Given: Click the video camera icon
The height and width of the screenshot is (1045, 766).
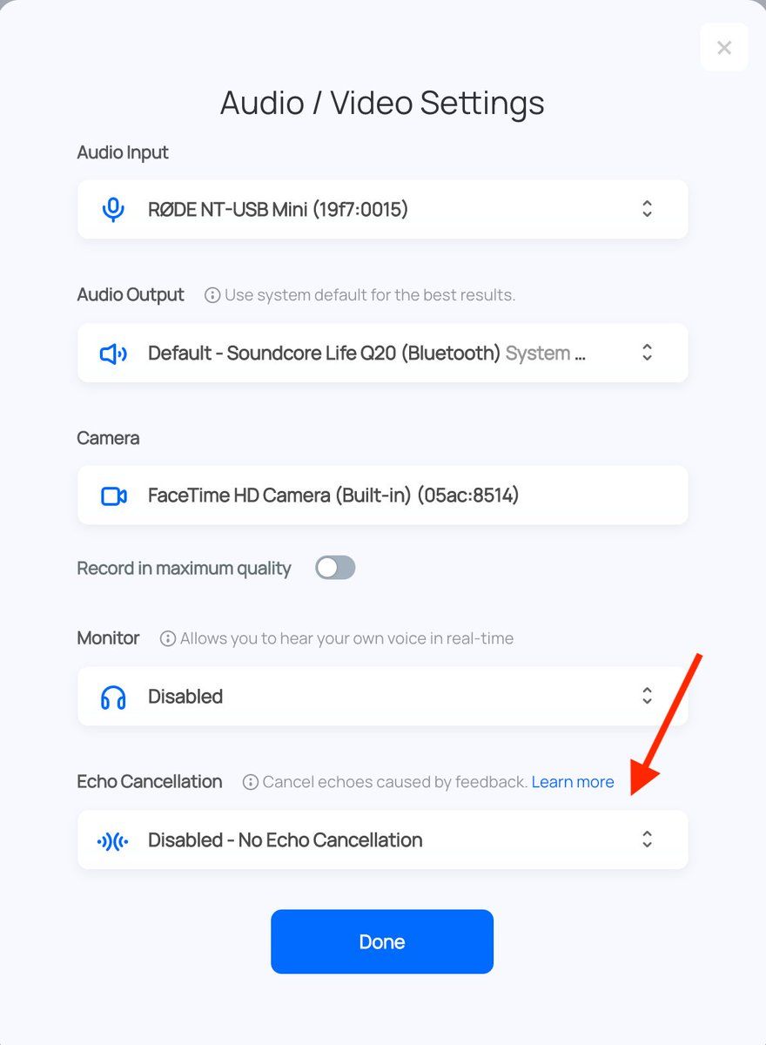Looking at the screenshot, I should point(113,496).
